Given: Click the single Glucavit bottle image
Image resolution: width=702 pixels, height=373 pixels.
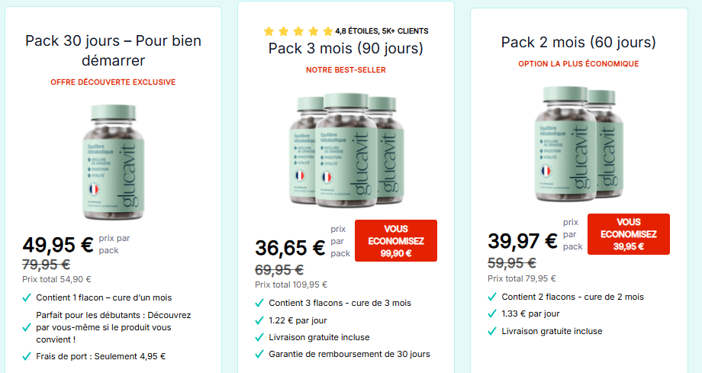Looking at the screenshot, I should pyautogui.click(x=112, y=157).
